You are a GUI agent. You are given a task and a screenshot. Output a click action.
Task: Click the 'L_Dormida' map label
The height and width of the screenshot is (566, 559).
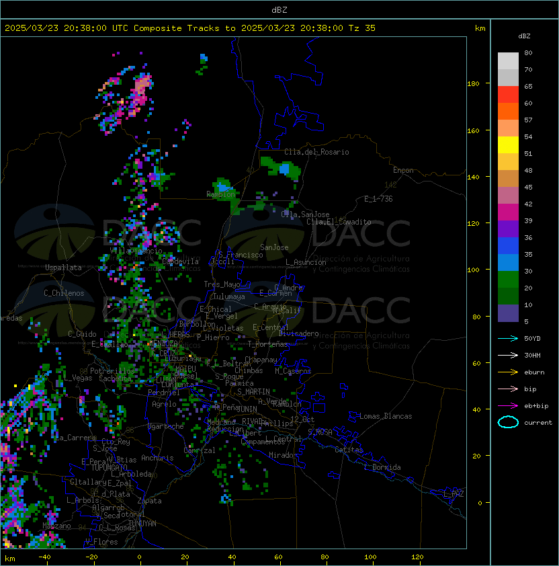click(382, 467)
